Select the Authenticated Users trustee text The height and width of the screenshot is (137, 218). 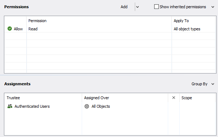point(32,106)
